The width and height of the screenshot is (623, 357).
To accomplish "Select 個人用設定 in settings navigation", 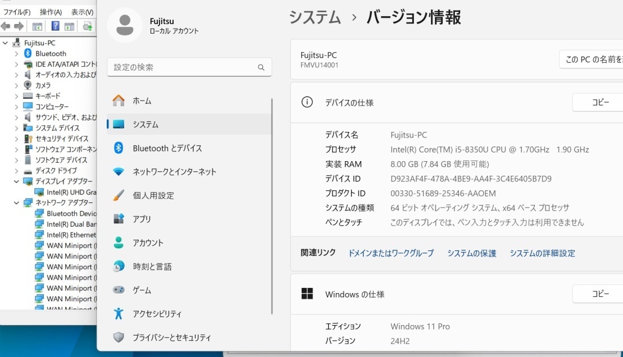I will pos(189,195).
